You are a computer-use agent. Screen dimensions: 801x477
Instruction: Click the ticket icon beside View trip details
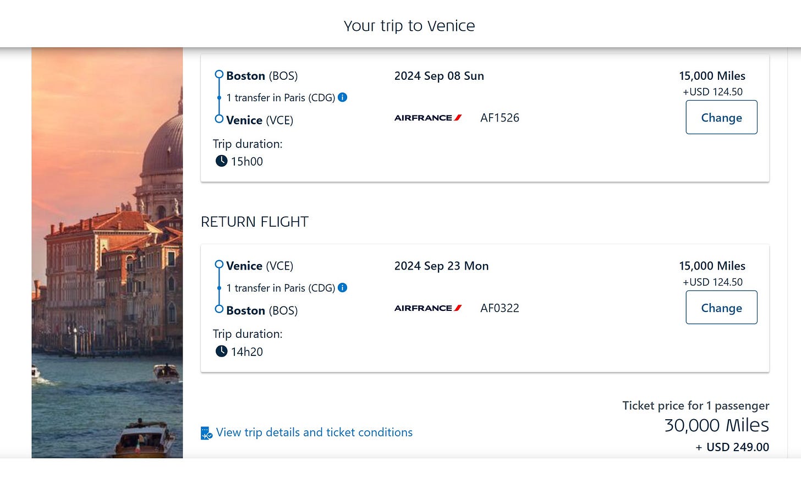coord(206,434)
